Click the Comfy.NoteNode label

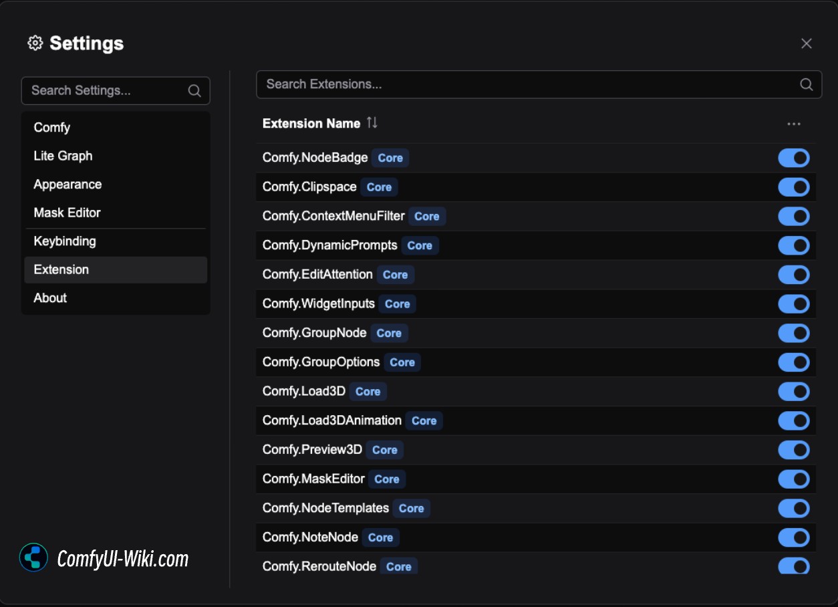tap(310, 537)
